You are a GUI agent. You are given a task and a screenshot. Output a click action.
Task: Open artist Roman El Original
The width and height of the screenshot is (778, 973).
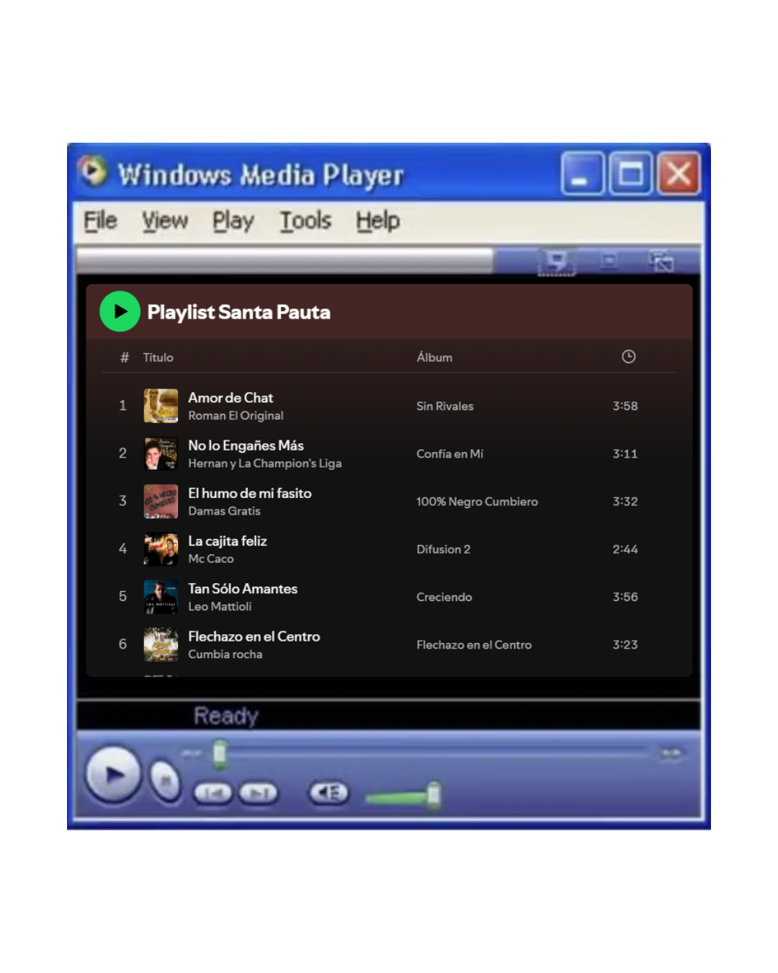(x=236, y=416)
